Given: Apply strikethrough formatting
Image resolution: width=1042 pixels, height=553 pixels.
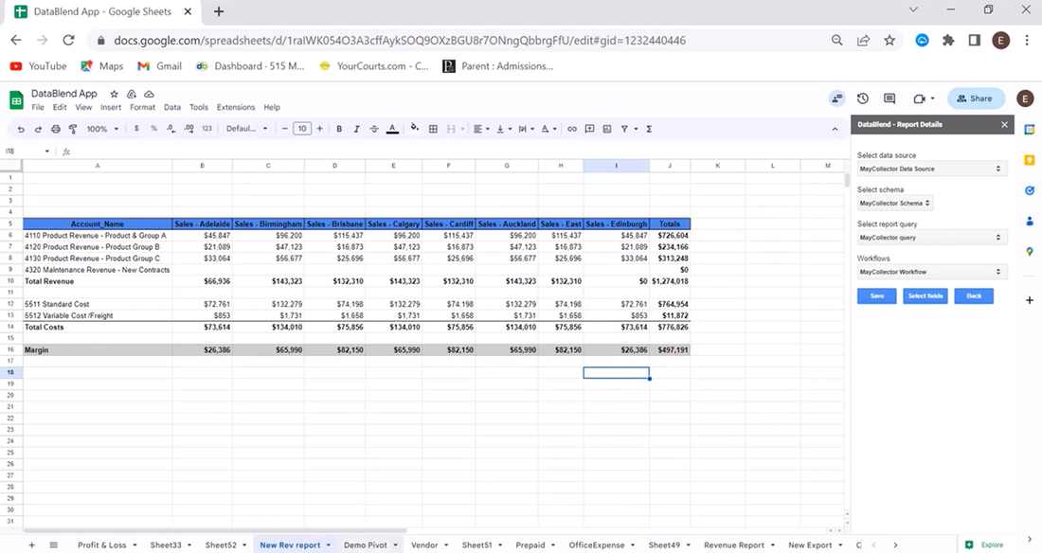Looking at the screenshot, I should tap(373, 129).
